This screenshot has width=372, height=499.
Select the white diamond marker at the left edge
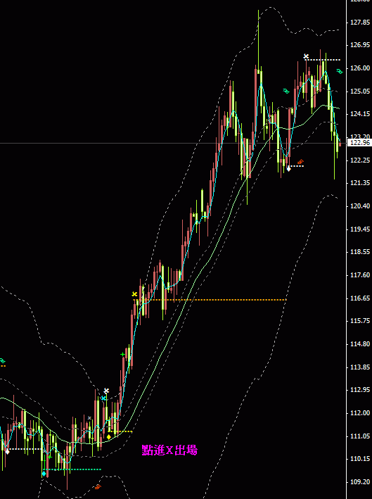pos(7,451)
